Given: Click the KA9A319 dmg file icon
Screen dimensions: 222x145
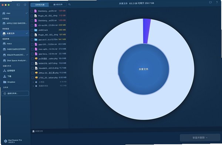Looking at the screenshot, I should click(36, 63).
